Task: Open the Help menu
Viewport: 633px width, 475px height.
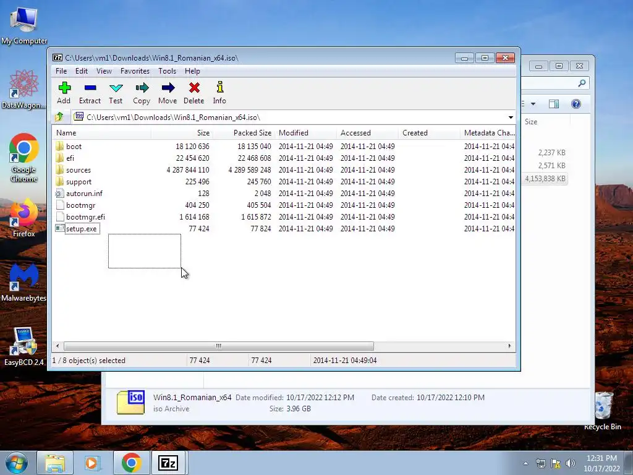Action: click(x=192, y=71)
